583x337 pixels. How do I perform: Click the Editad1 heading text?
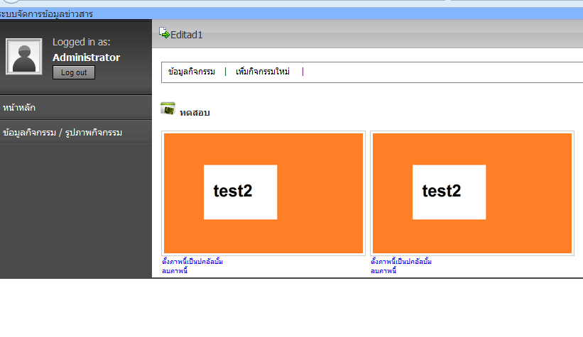tap(186, 35)
